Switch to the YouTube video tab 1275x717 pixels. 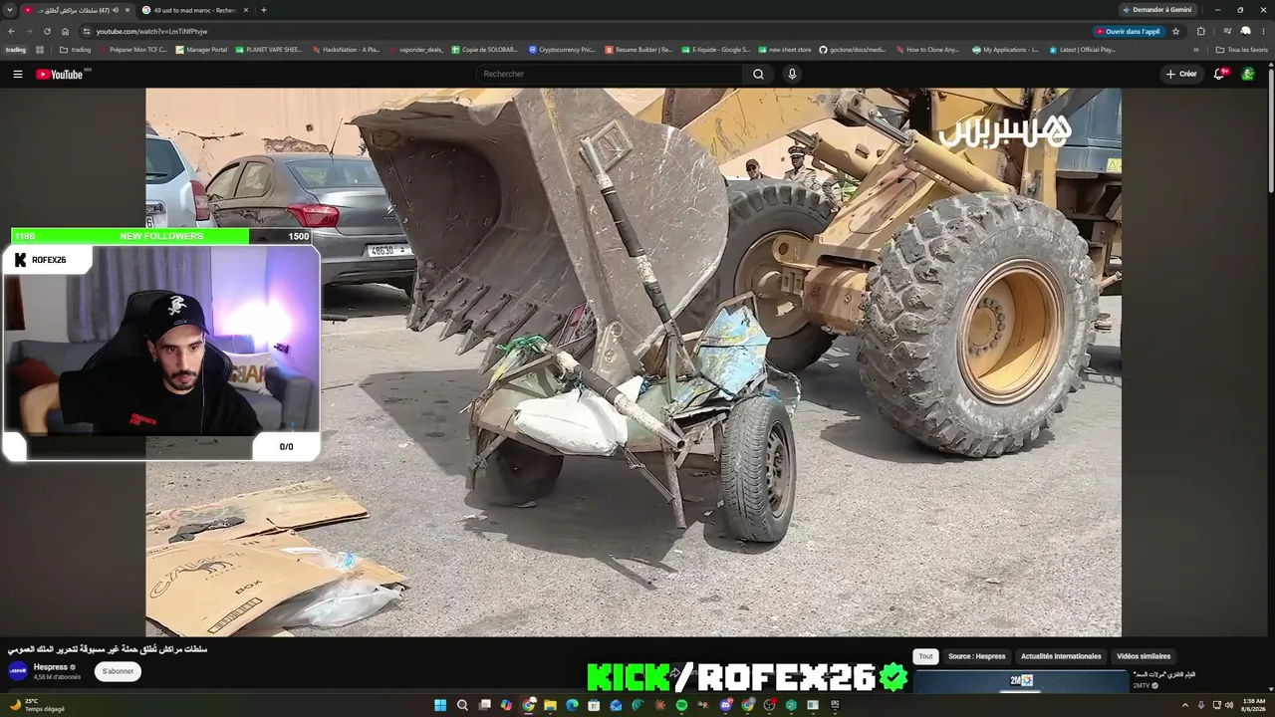point(77,10)
